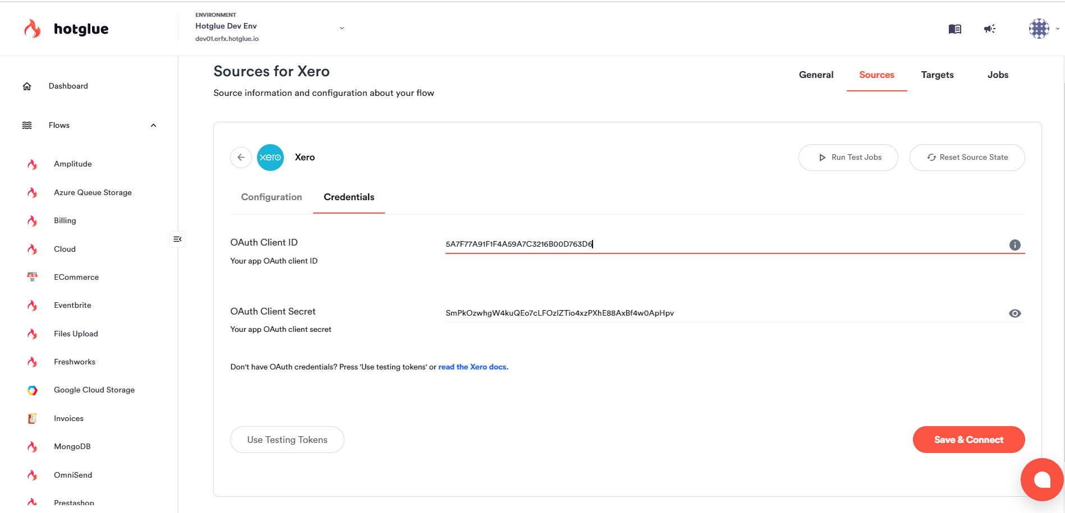Click the Eventbrite flow flame icon

point(33,306)
